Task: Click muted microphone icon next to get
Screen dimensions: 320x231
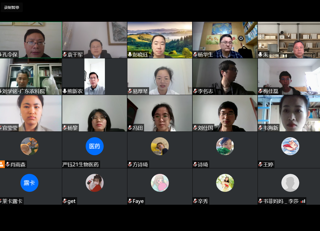Action: pos(65,201)
